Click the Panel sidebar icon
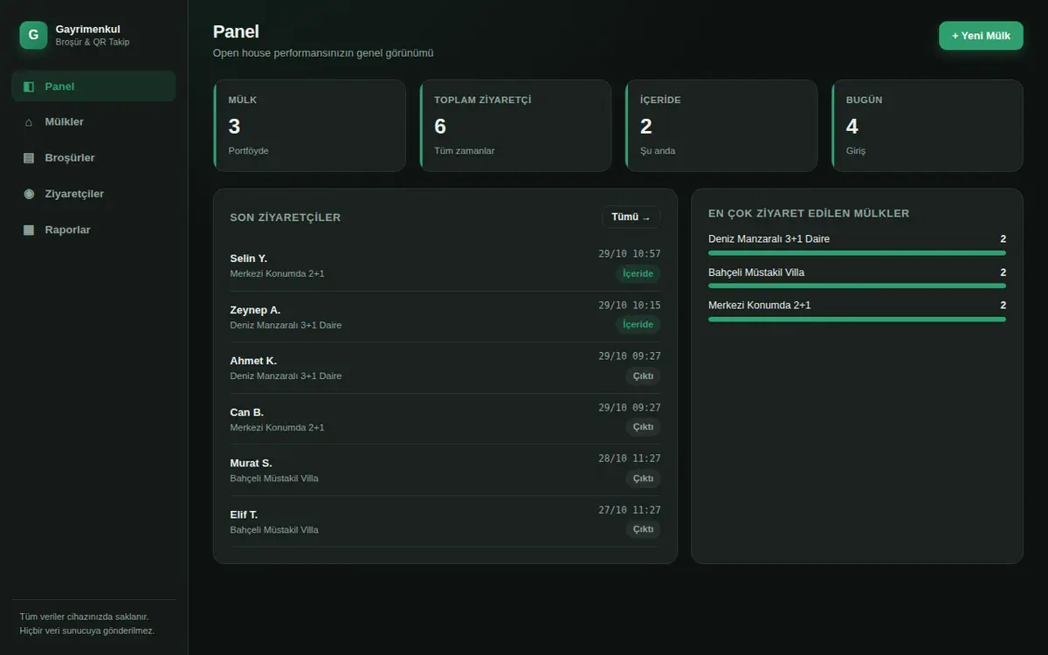This screenshot has width=1048, height=655. [29, 86]
